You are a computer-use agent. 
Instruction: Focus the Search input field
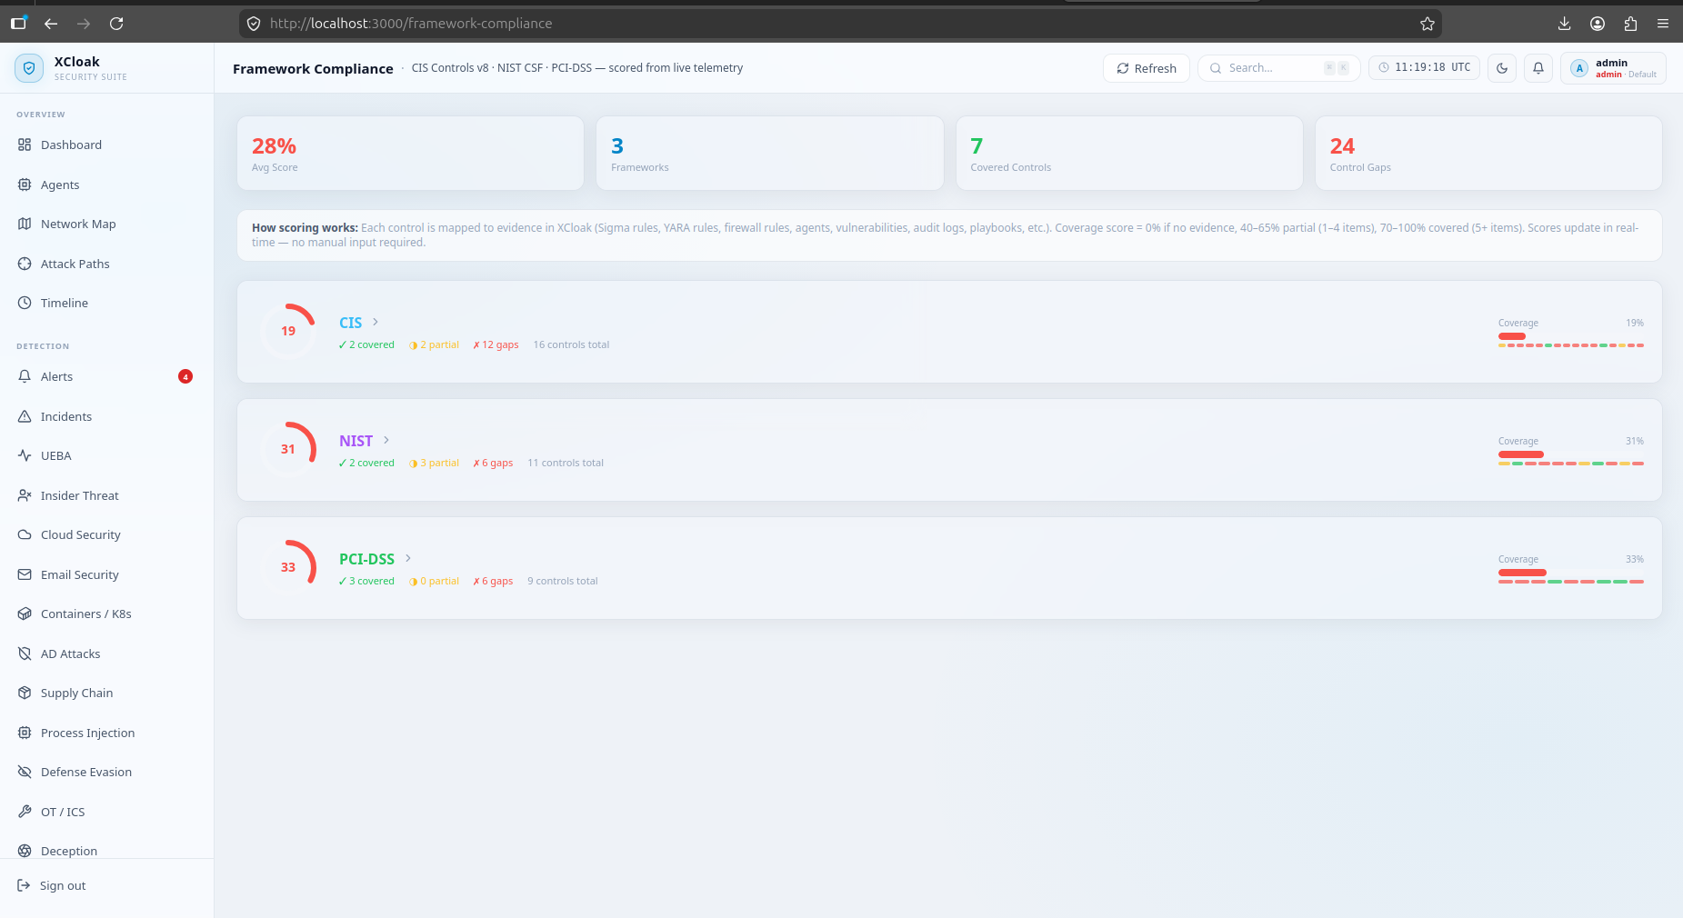tap(1279, 68)
